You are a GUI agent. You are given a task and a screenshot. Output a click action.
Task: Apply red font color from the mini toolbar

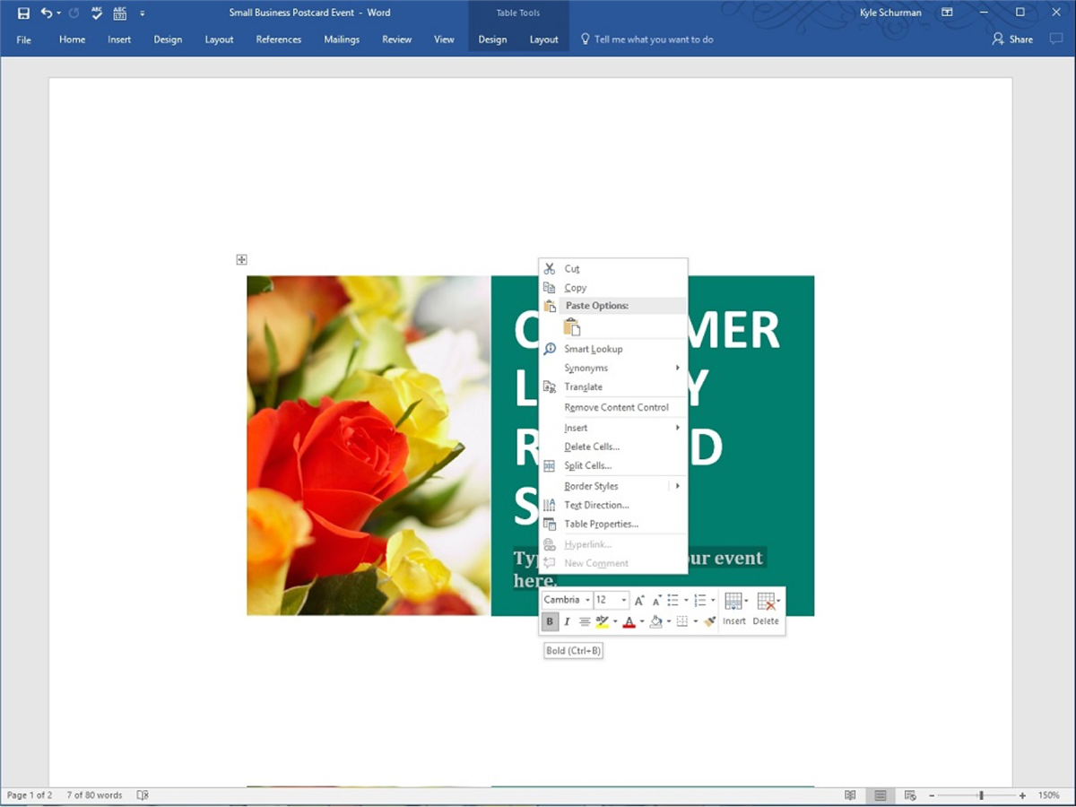click(629, 621)
